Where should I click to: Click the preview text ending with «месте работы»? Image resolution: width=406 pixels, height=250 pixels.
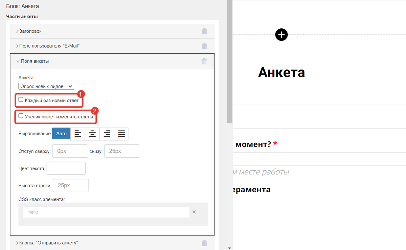click(x=261, y=172)
